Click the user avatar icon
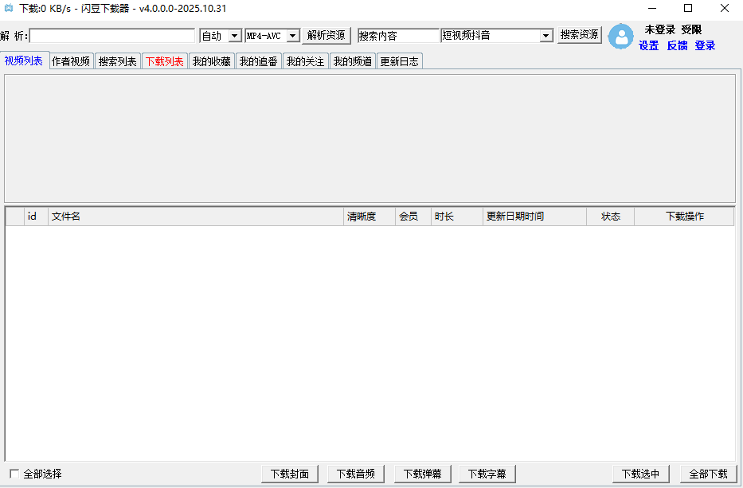Viewport: 743px width, 488px height. (620, 37)
